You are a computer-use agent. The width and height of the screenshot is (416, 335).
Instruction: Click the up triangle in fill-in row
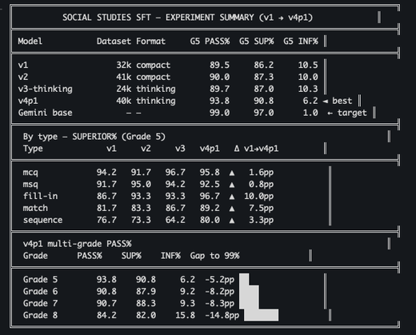point(232,197)
